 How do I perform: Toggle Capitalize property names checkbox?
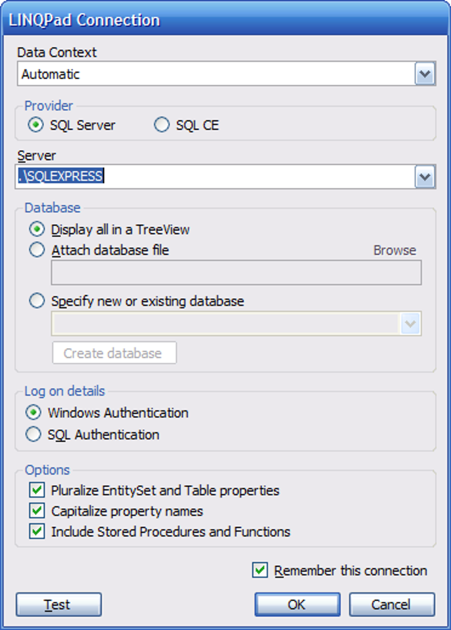tap(37, 511)
